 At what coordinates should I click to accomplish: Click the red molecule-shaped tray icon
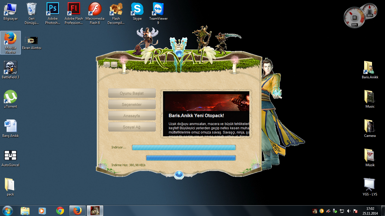tap(328, 211)
